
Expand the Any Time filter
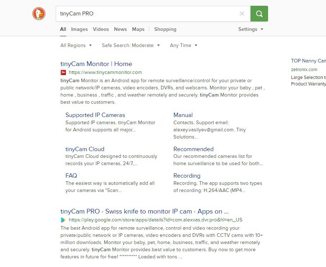click(x=184, y=46)
